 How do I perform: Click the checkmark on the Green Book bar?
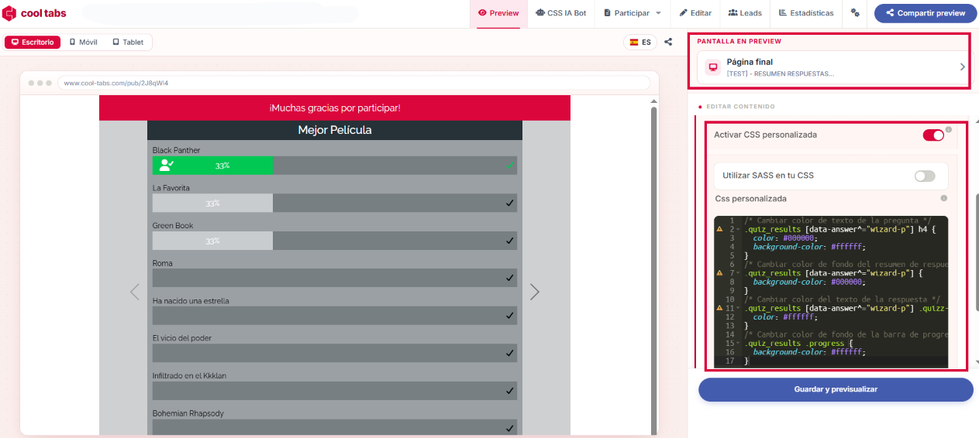tap(509, 241)
